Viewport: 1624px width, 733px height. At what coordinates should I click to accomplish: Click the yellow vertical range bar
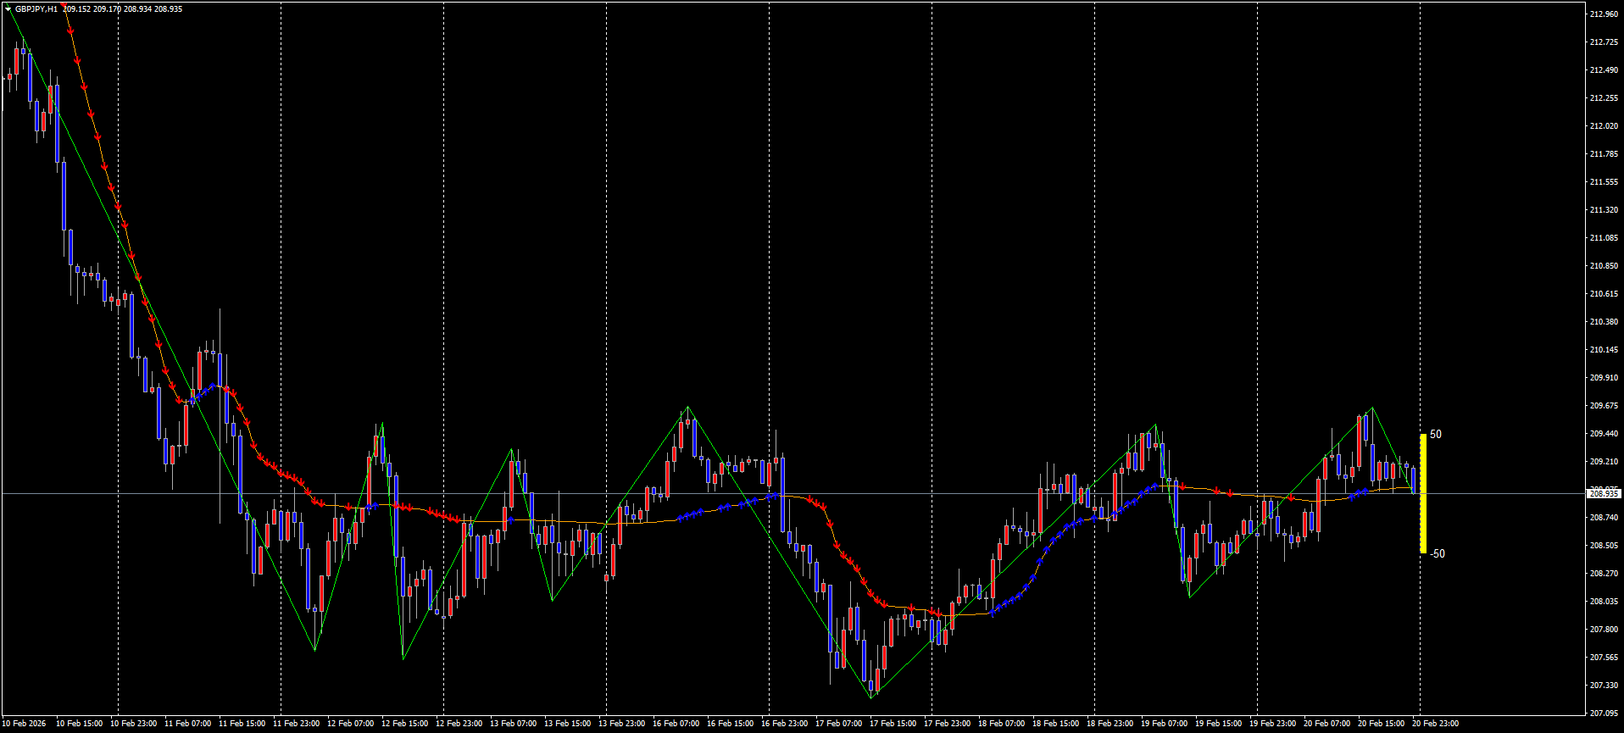(1423, 508)
